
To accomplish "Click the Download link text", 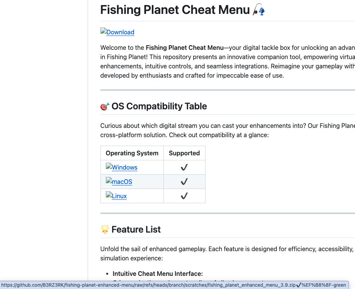I will [x=120, y=32].
